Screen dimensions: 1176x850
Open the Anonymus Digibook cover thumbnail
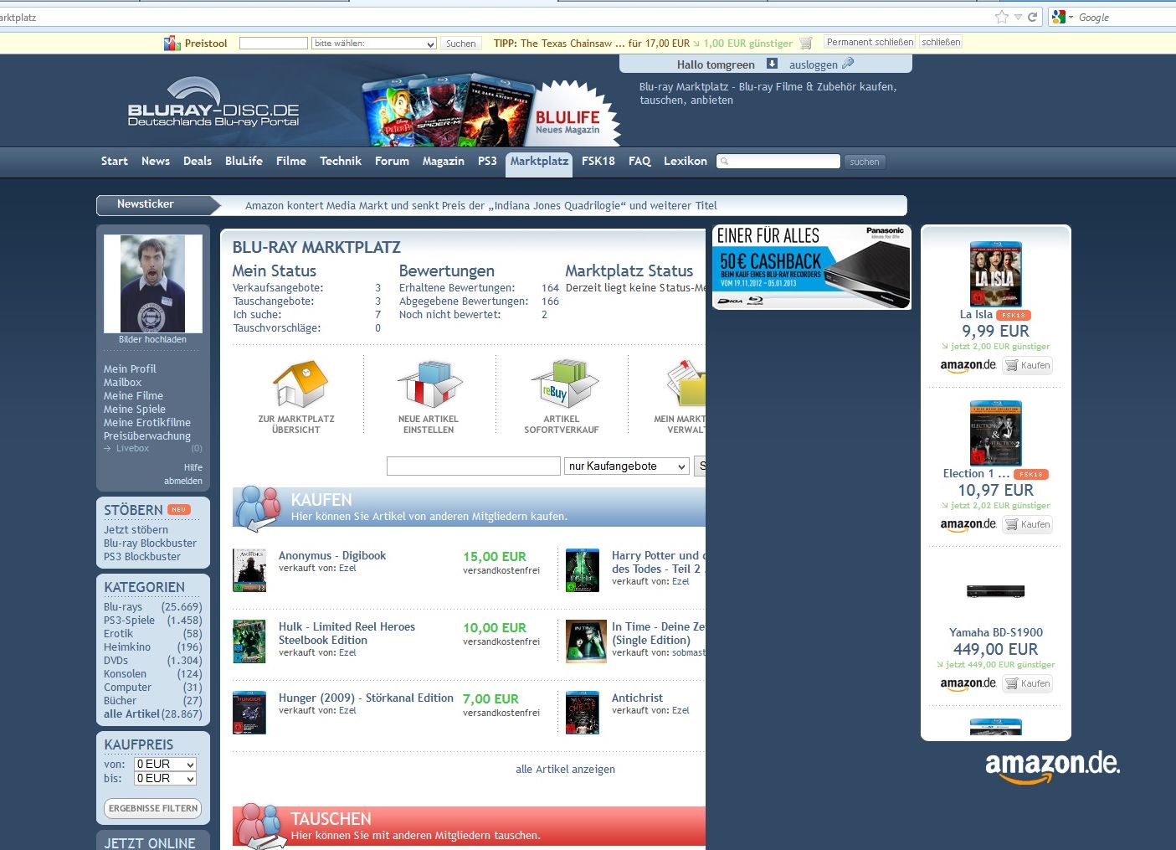[249, 570]
